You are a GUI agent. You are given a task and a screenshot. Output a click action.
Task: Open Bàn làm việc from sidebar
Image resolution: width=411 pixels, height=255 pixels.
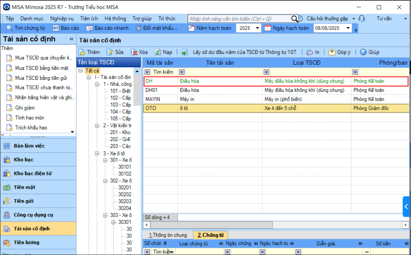(x=38, y=146)
